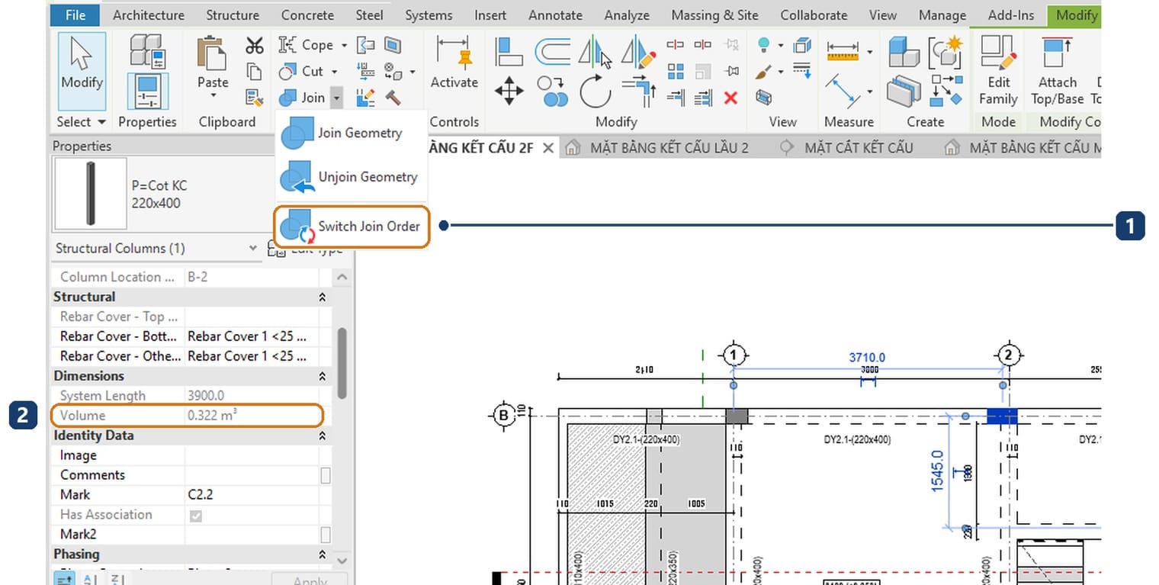
Task: Close the Join dropdown arrow
Action: [x=336, y=98]
